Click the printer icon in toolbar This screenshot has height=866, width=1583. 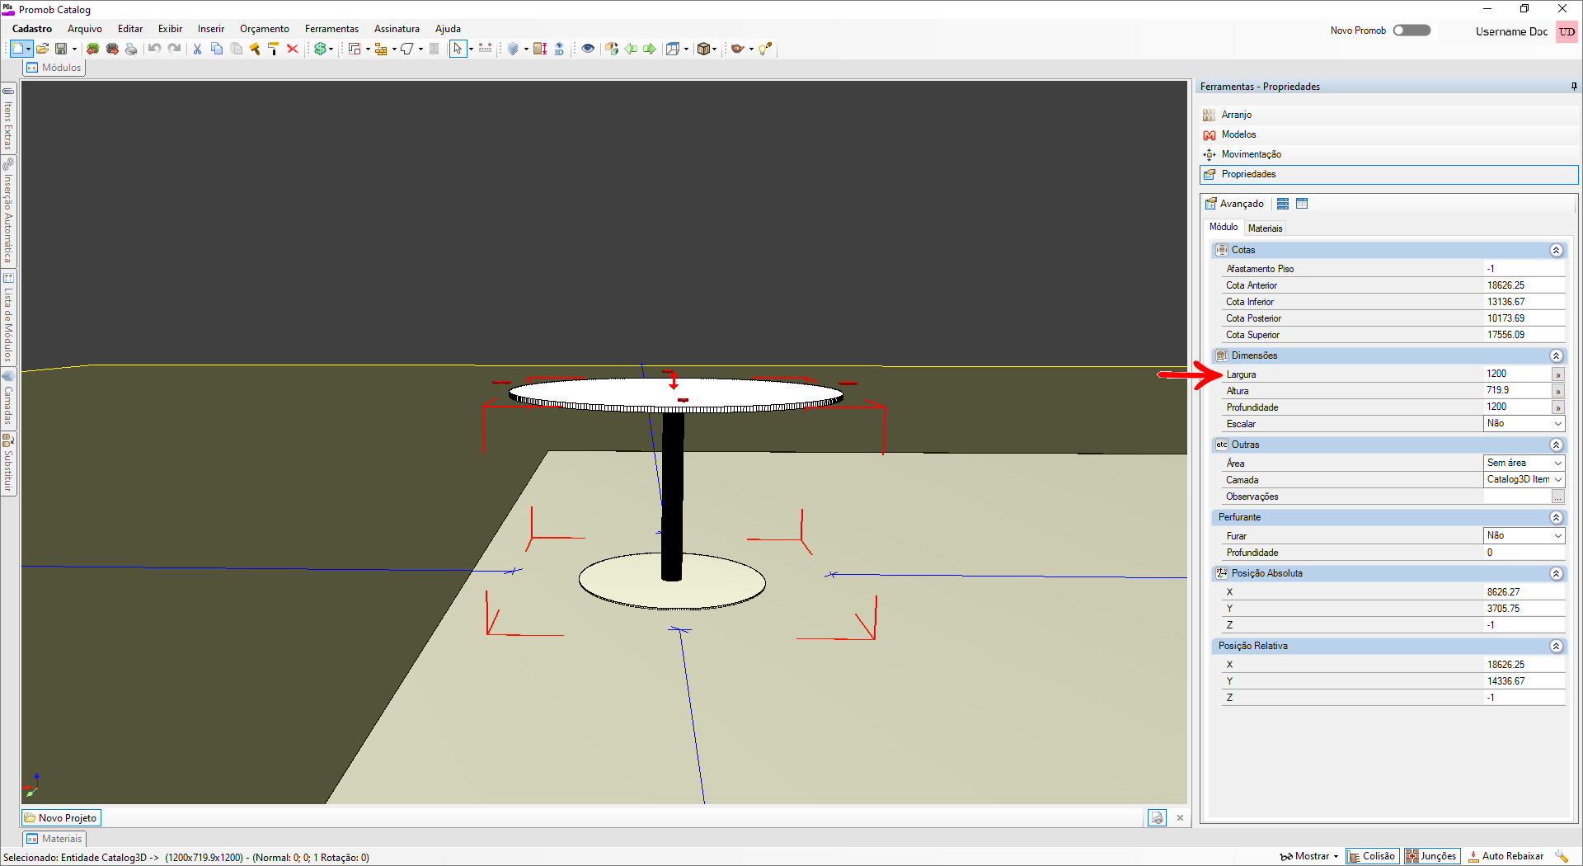131,49
